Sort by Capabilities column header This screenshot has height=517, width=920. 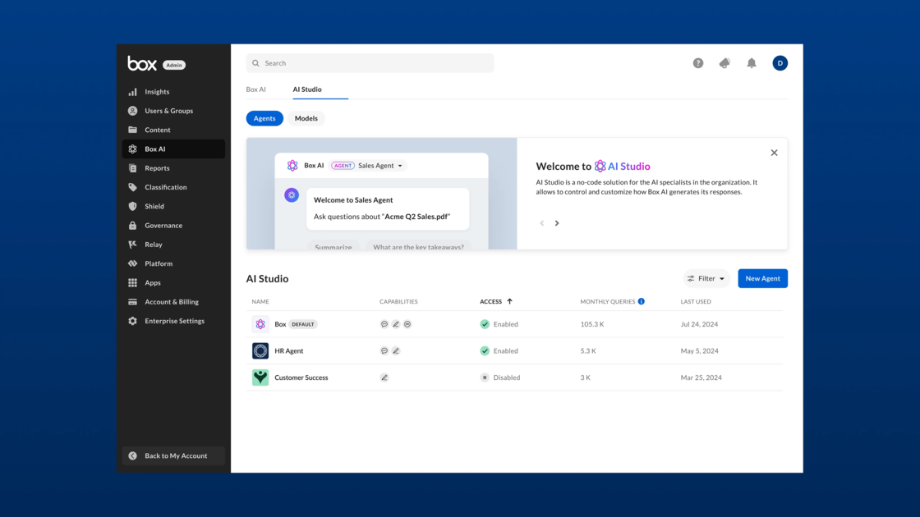(x=398, y=302)
